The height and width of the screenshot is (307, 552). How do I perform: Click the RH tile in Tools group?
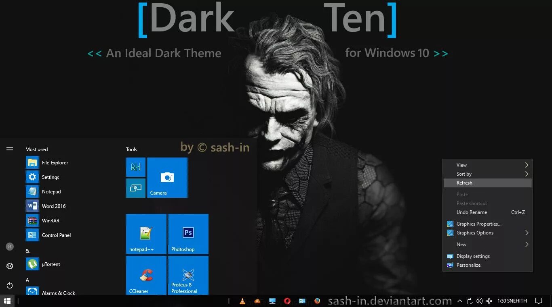click(136, 167)
